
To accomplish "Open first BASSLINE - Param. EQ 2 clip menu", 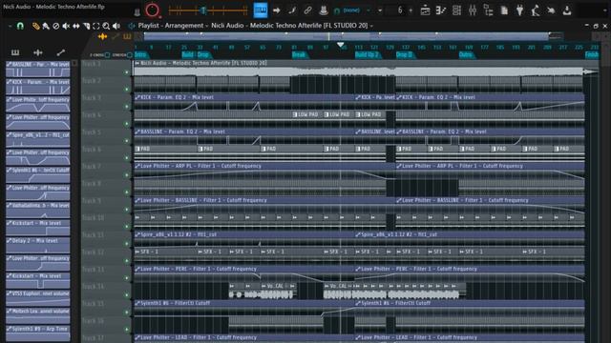I will pos(137,131).
